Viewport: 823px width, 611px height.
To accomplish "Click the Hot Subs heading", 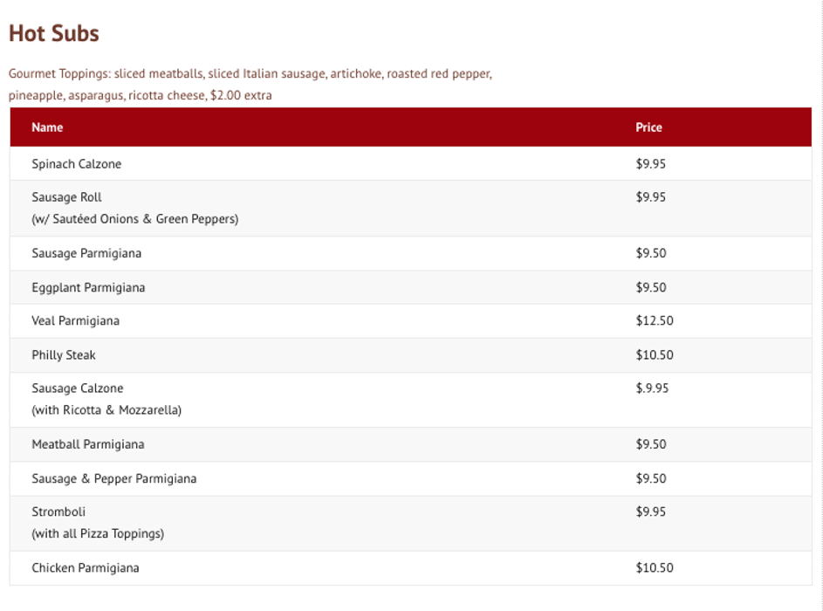I will pos(54,34).
